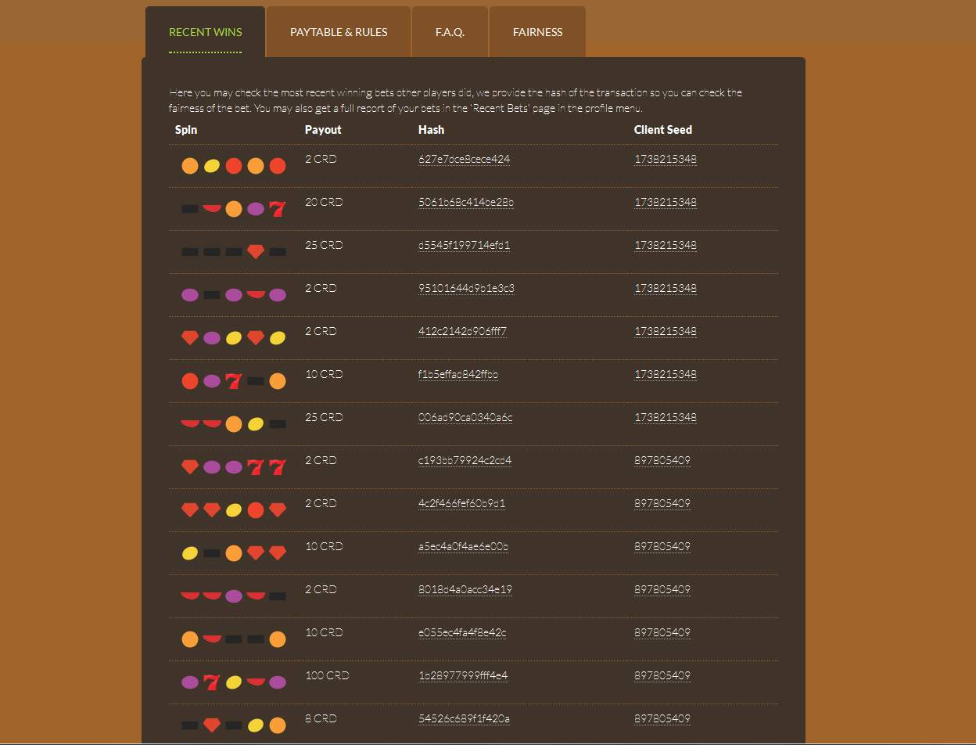Image resolution: width=976 pixels, height=745 pixels.
Task: Click client seed 1738215348 in the 20 CRD row
Action: 665,202
